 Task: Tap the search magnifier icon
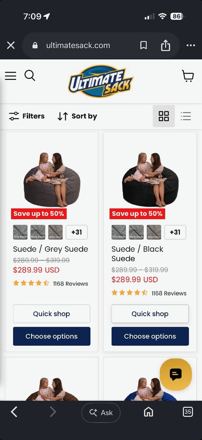point(30,76)
